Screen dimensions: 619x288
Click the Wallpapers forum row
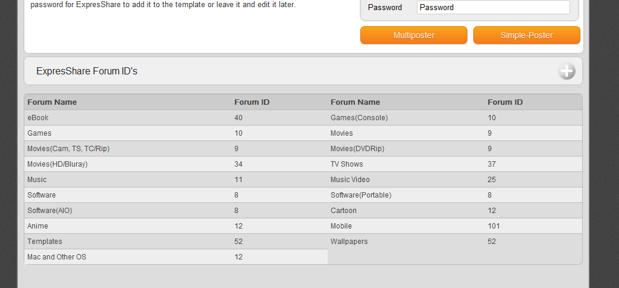pos(349,242)
